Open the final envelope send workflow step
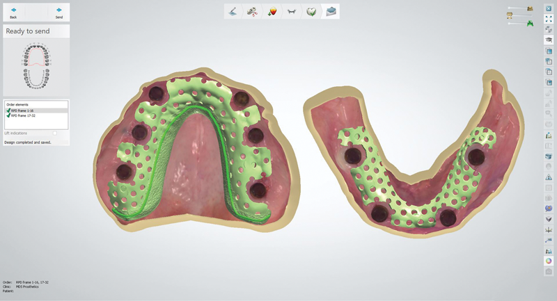 [331, 11]
